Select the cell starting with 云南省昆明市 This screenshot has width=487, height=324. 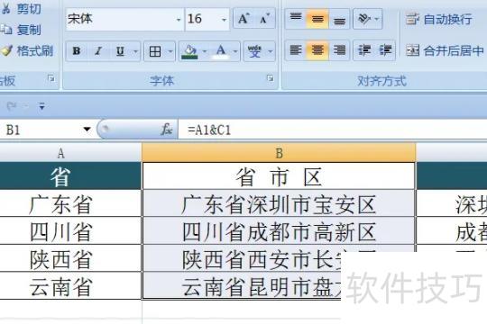click(x=243, y=285)
